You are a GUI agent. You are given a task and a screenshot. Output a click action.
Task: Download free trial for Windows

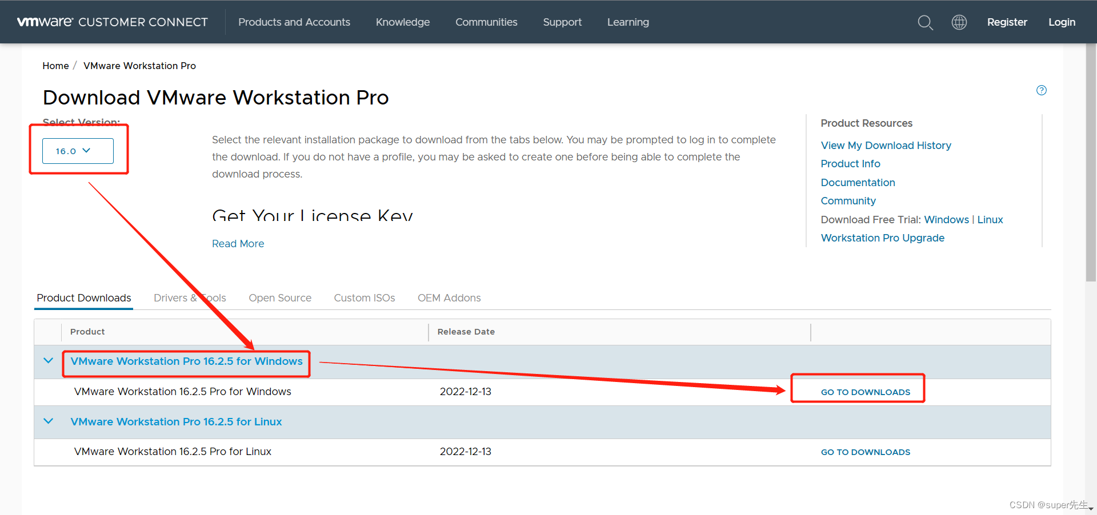pyautogui.click(x=946, y=220)
